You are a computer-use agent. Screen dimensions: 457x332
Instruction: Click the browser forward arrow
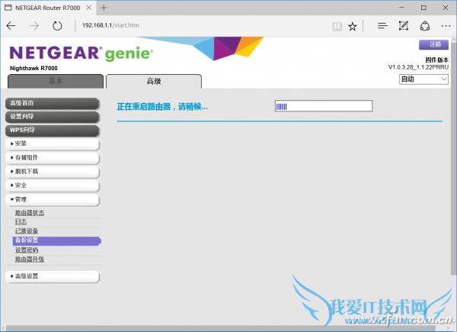pyautogui.click(x=34, y=26)
